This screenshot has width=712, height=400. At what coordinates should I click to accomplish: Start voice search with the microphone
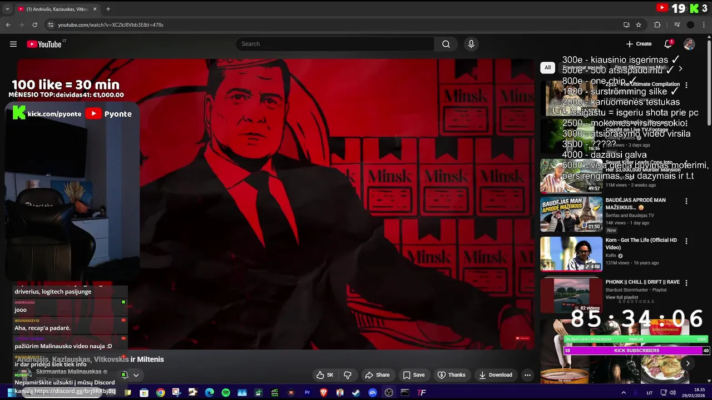click(471, 44)
